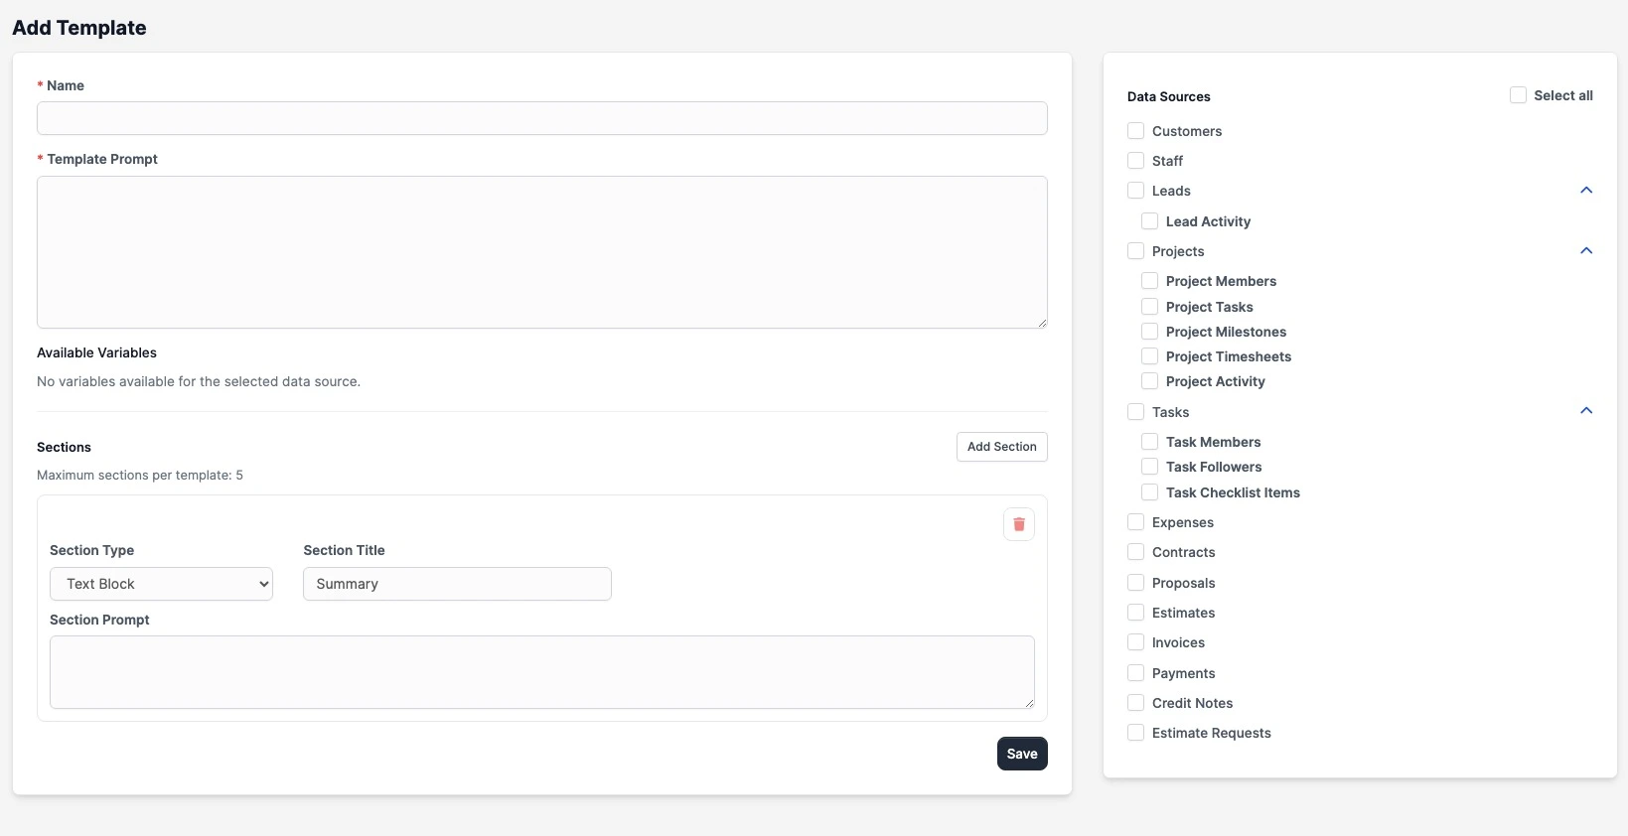Screen dimensions: 1628x836
Task: Enable the Customers data source
Action: click(x=1136, y=131)
